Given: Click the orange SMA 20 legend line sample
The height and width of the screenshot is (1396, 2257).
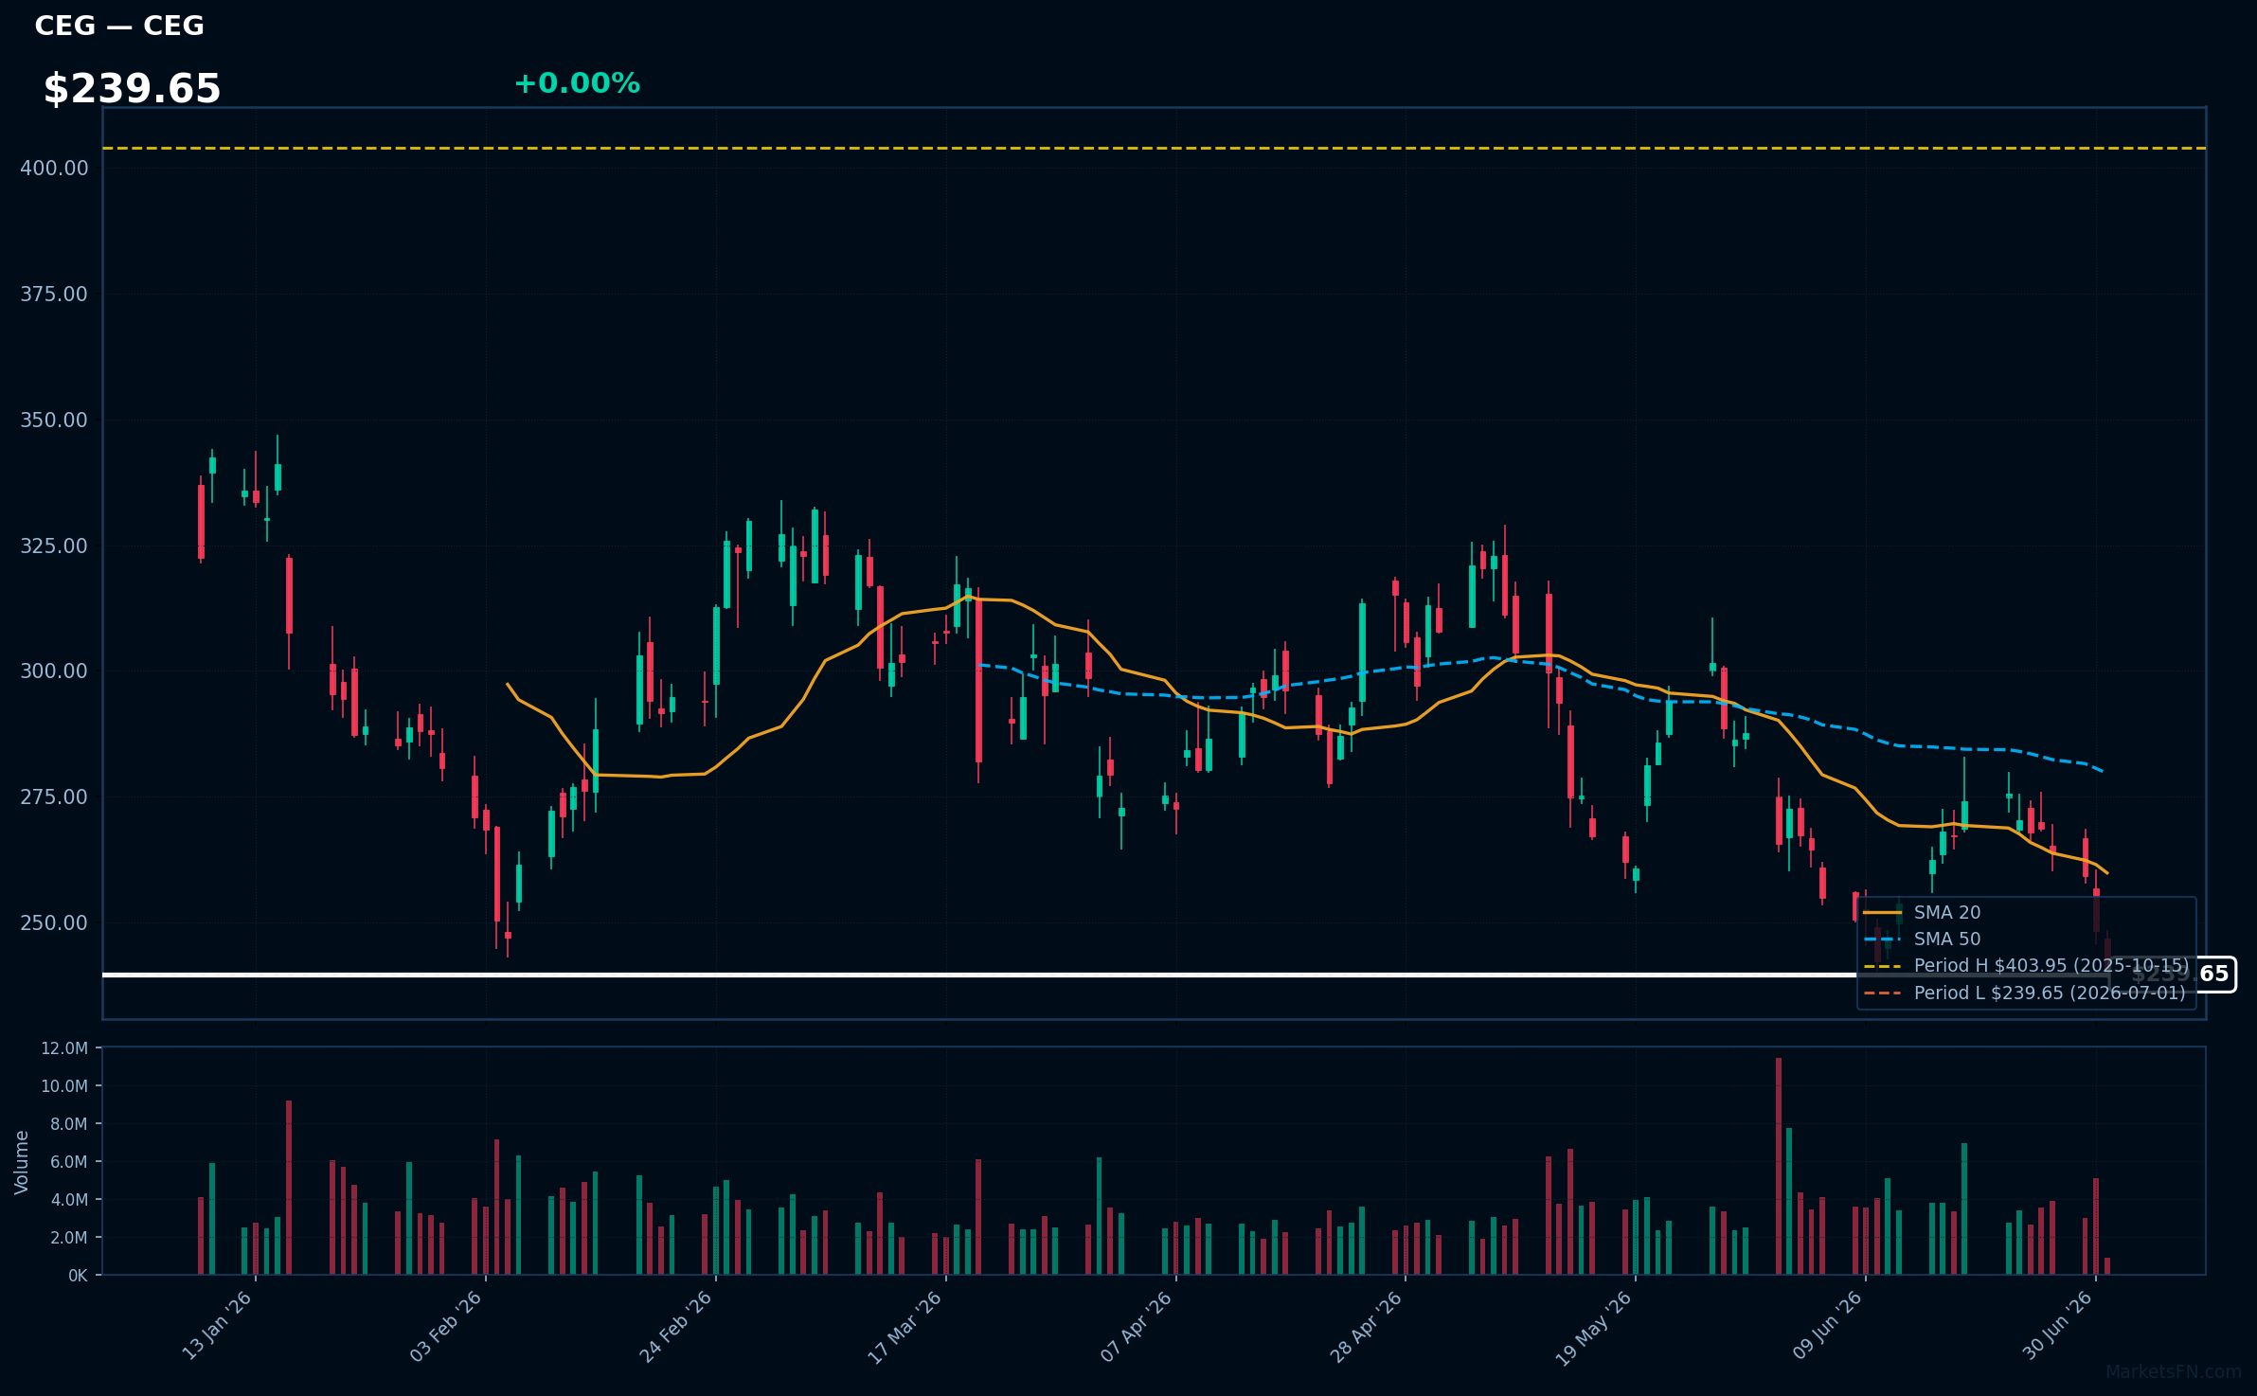Looking at the screenshot, I should coord(1883,913).
